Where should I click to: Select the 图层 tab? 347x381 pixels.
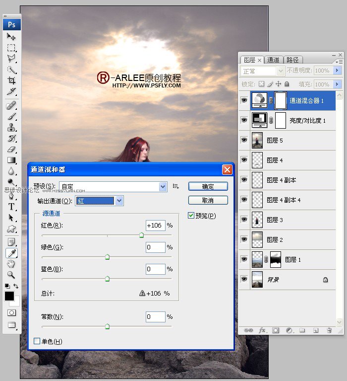click(x=249, y=60)
